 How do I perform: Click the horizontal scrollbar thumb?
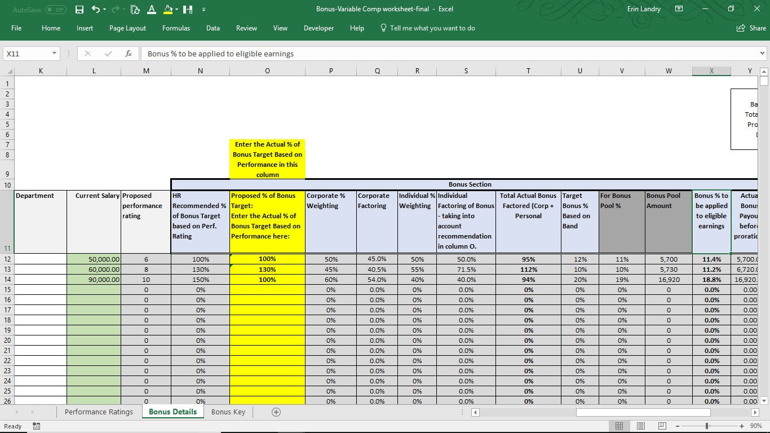[643, 412]
